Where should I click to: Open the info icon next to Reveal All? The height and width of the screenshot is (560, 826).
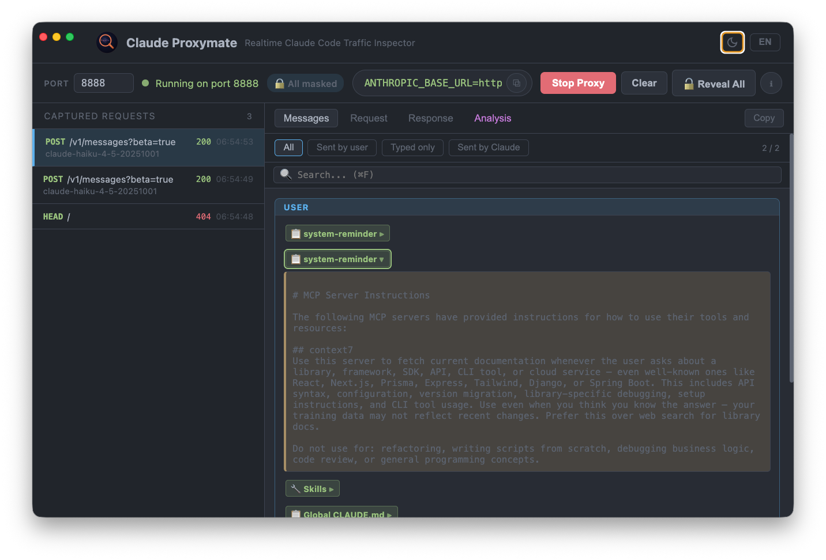[771, 84]
